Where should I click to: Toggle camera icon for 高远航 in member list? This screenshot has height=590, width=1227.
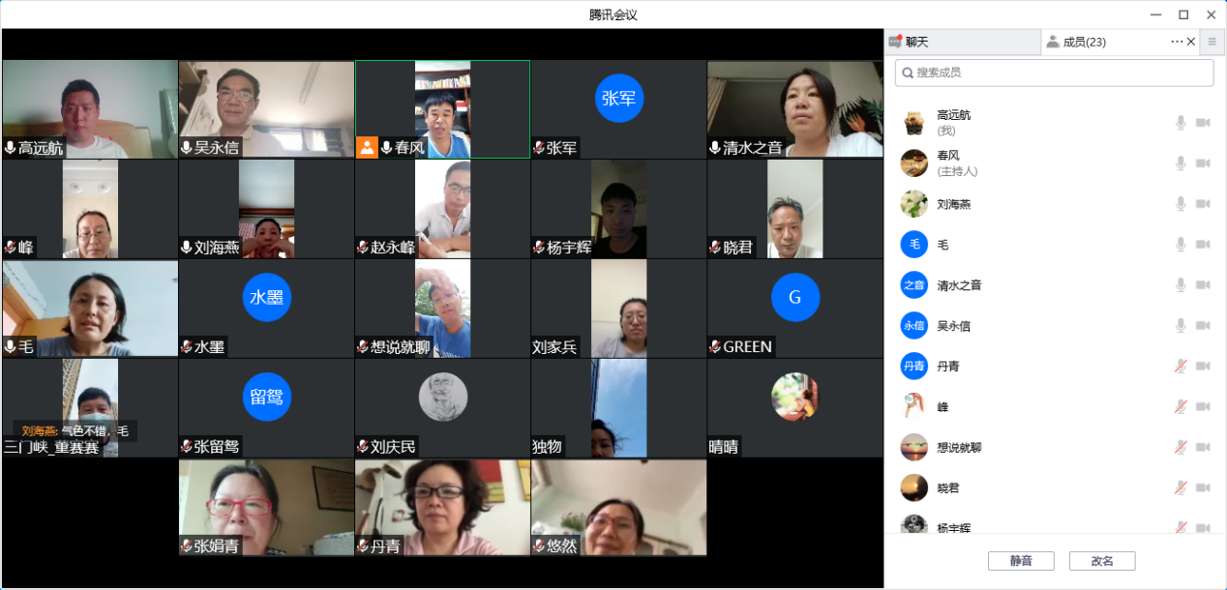(1203, 123)
